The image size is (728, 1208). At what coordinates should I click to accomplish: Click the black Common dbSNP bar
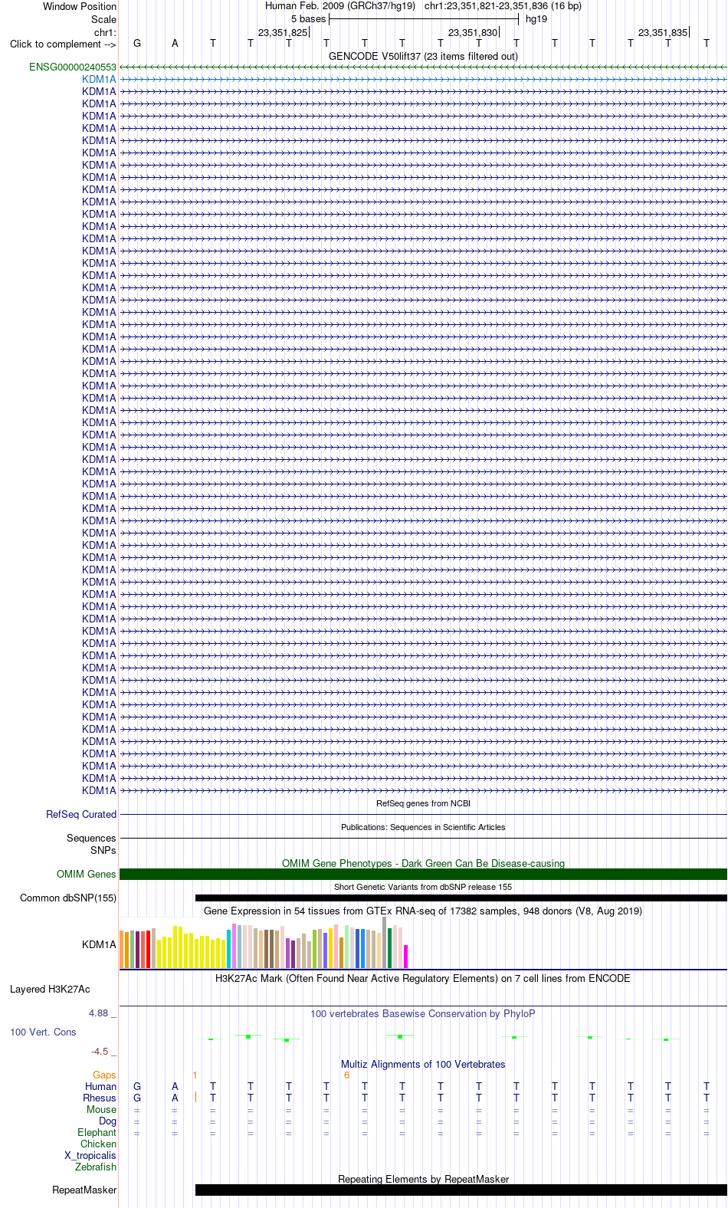coord(461,898)
